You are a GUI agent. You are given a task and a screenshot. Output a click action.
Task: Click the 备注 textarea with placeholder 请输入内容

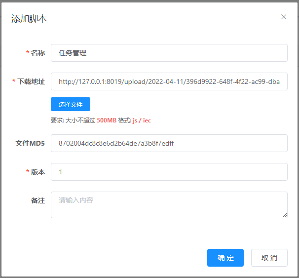[x=169, y=205]
